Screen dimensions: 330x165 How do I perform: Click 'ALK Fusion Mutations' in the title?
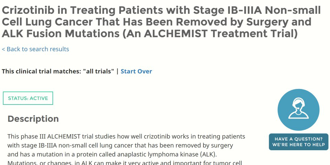click(60, 34)
